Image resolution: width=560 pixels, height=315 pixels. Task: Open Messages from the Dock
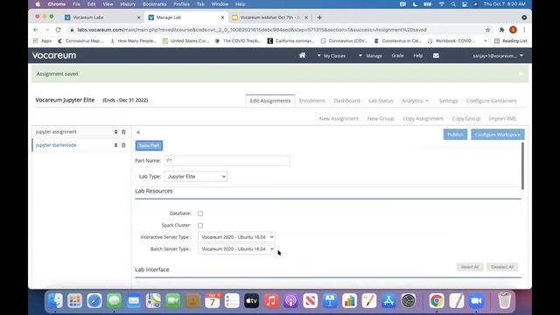click(114, 301)
